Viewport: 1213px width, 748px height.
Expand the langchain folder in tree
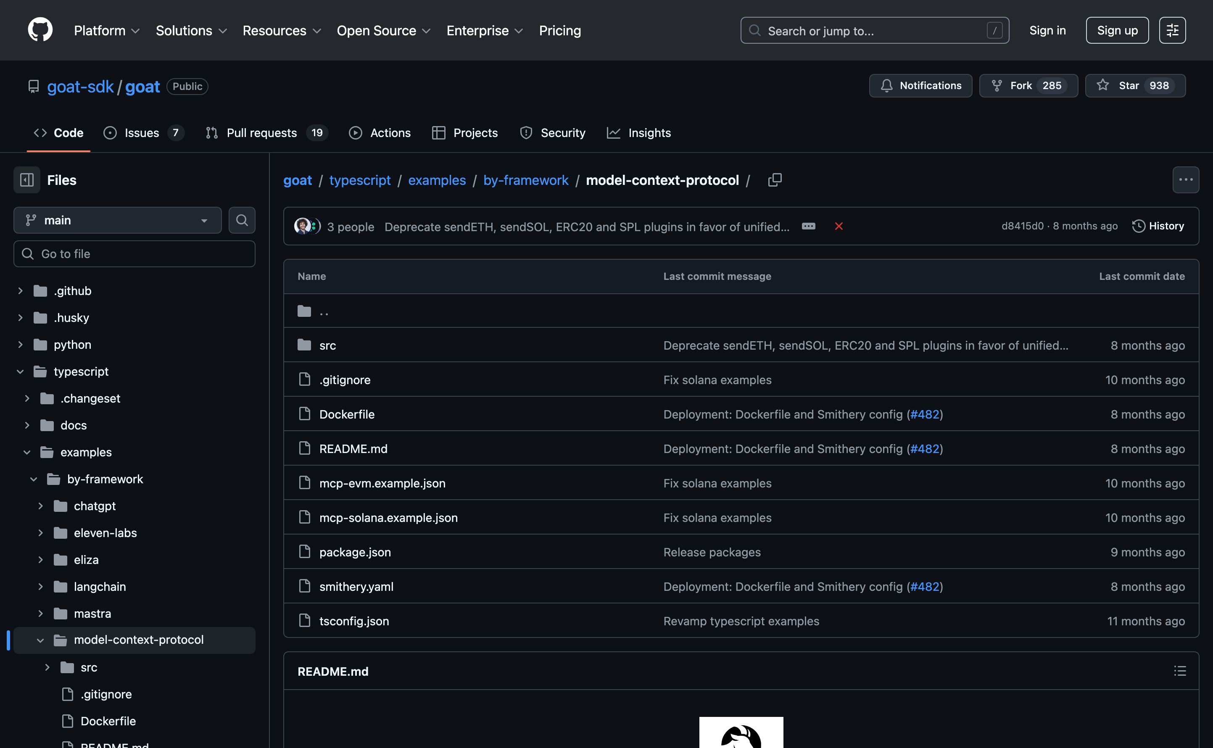point(41,587)
